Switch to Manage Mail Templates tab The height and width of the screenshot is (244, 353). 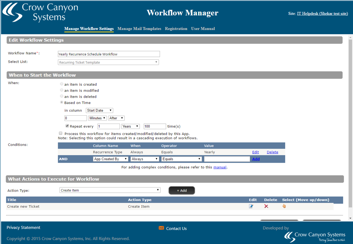pyautogui.click(x=139, y=29)
